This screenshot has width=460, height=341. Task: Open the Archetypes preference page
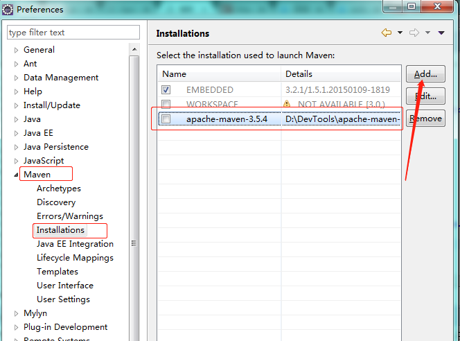tap(59, 189)
